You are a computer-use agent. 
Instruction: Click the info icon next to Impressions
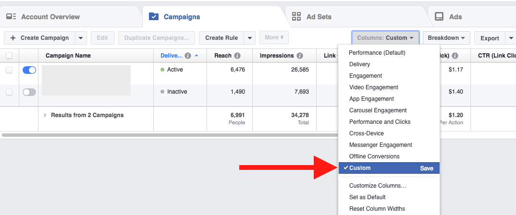point(300,56)
